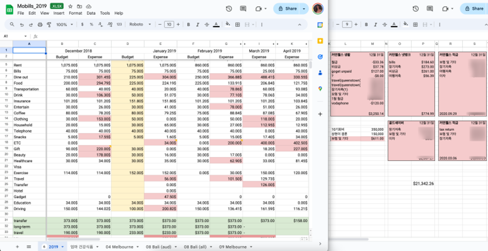
Task: Click the Share button
Action: [287, 9]
